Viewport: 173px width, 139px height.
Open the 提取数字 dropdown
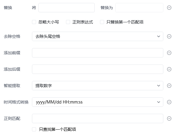(x=98, y=86)
